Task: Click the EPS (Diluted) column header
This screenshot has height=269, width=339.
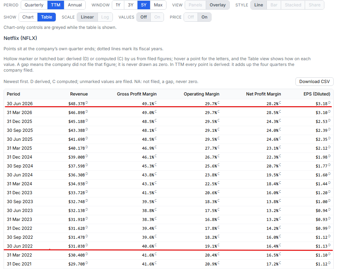Action: 317,94
